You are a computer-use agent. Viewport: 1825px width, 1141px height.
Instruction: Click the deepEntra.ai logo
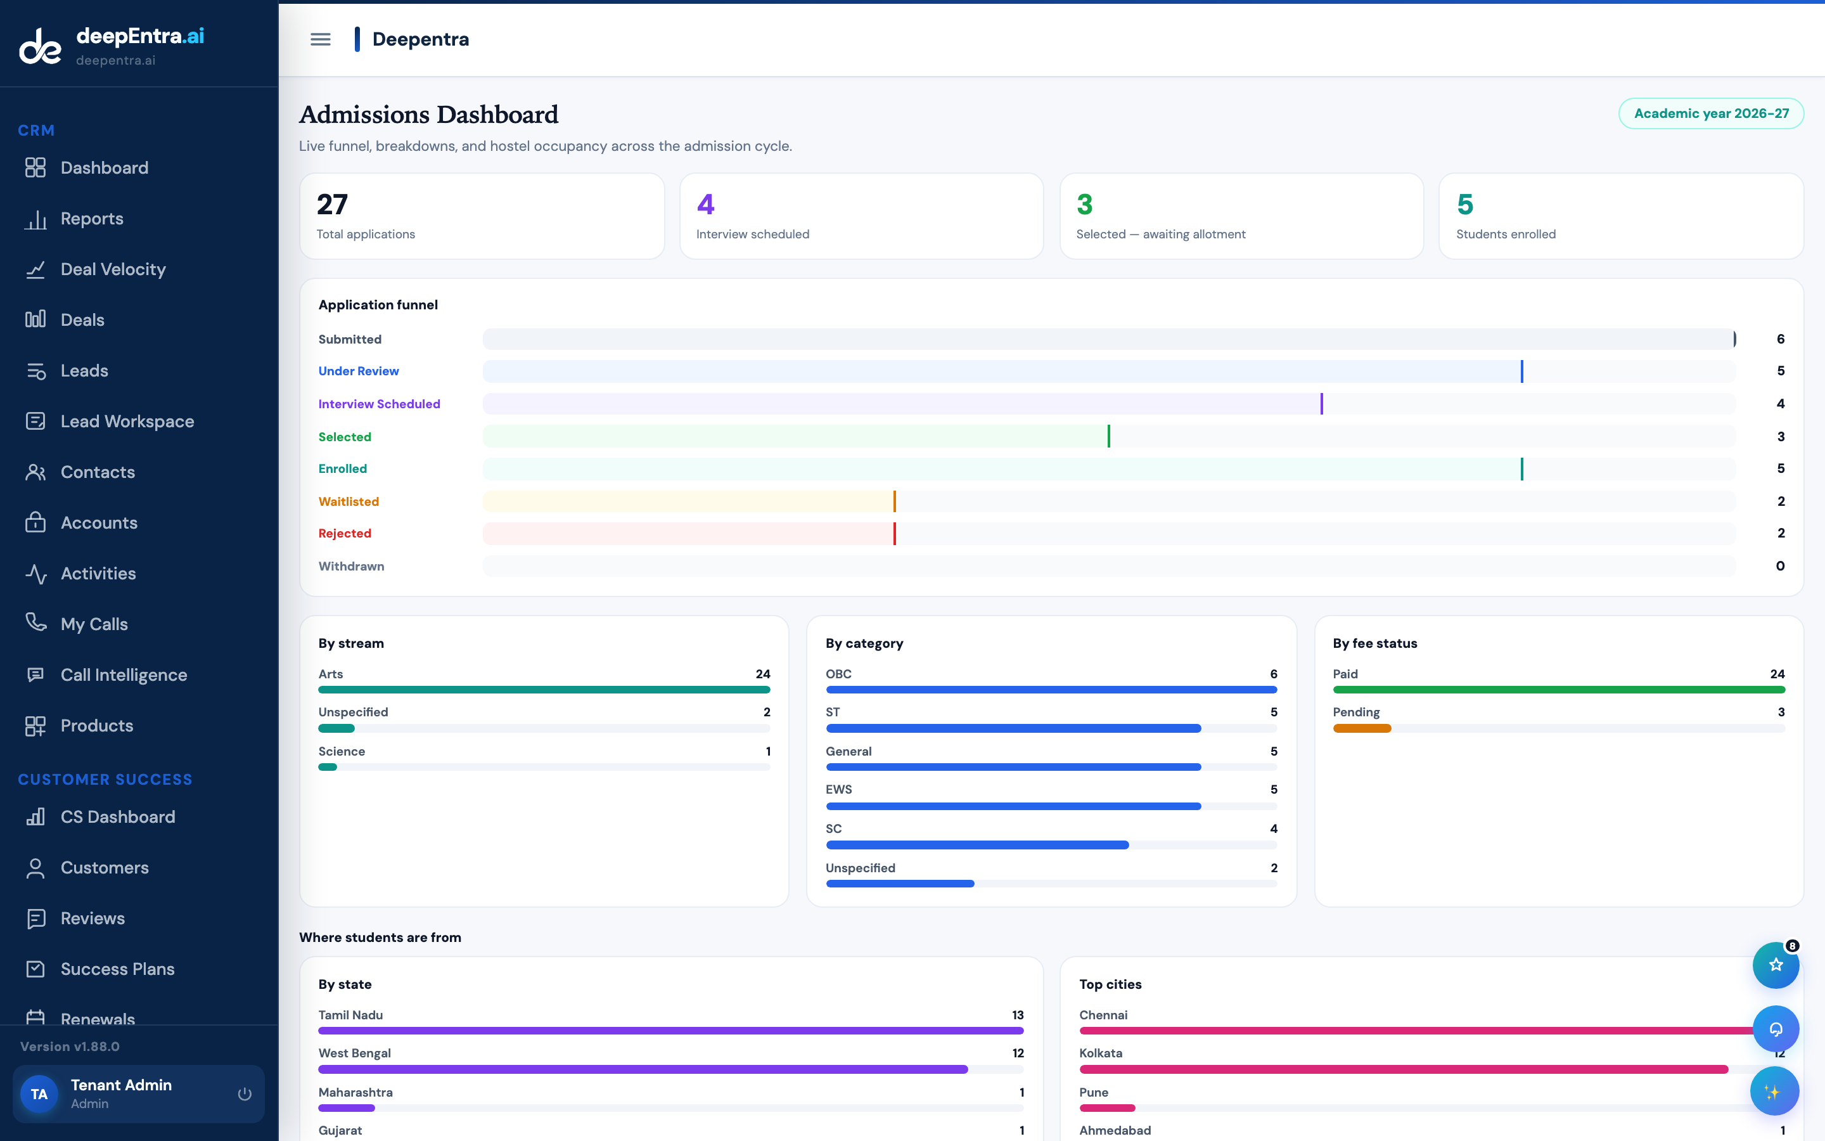(112, 45)
